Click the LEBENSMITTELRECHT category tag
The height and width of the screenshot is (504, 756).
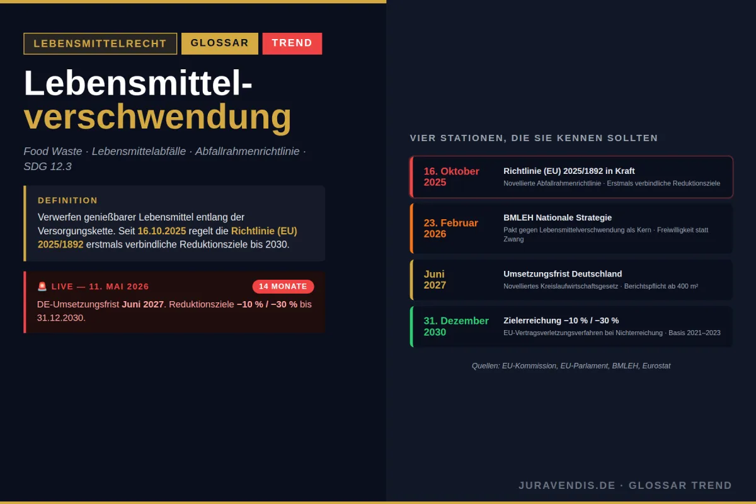coord(100,43)
